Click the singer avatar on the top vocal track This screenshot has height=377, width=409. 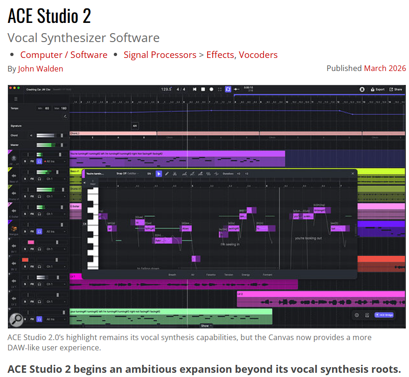(14, 158)
